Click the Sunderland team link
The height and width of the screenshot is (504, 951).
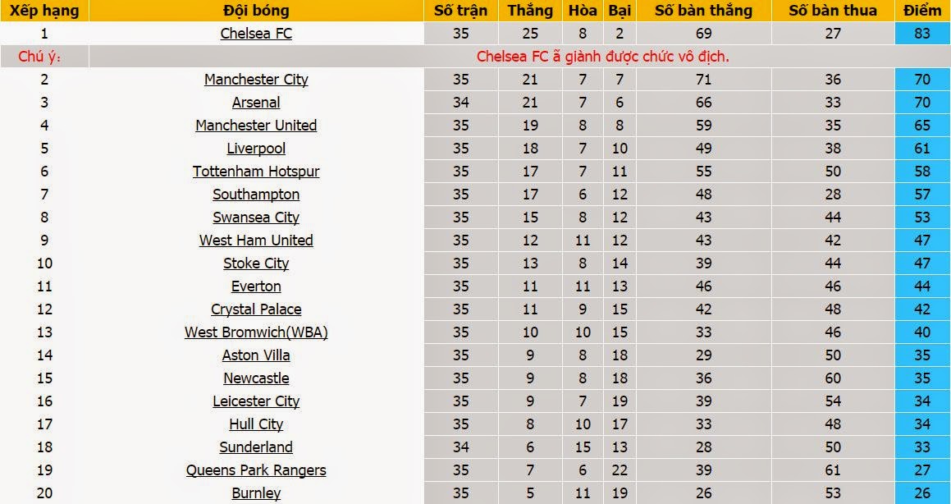[256, 447]
